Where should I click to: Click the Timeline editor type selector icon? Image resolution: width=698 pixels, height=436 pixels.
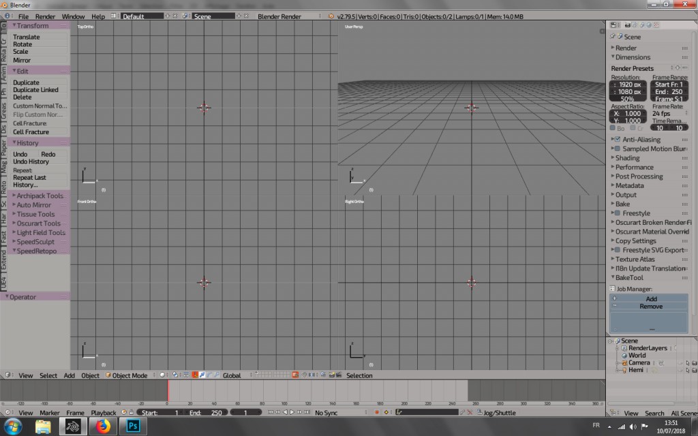pos(7,412)
